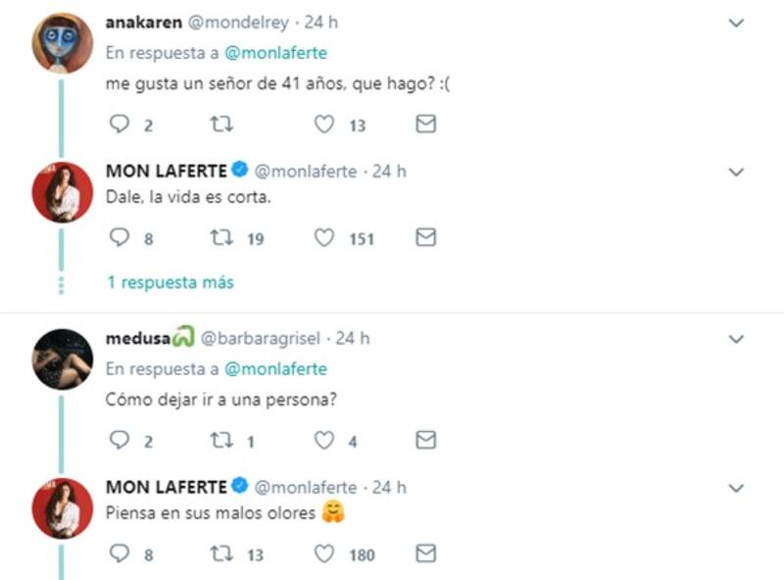
Task: Like the tweet with 151 likes
Action: click(x=324, y=238)
